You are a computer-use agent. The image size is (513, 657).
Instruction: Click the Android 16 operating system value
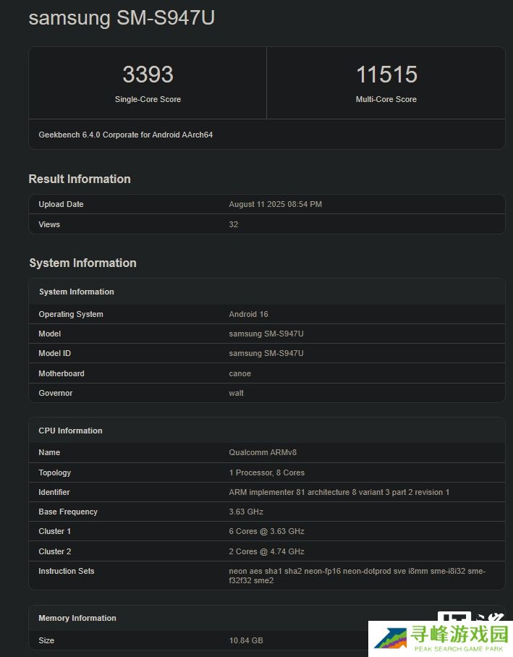click(248, 314)
